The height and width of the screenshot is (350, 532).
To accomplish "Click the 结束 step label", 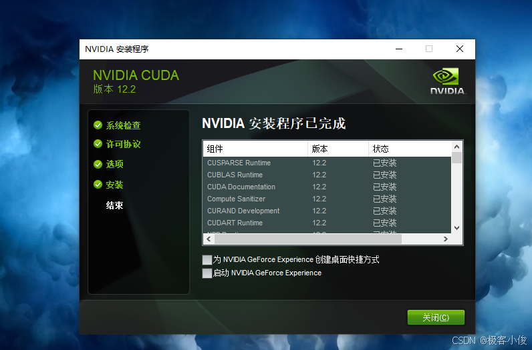I will pyautogui.click(x=114, y=205).
